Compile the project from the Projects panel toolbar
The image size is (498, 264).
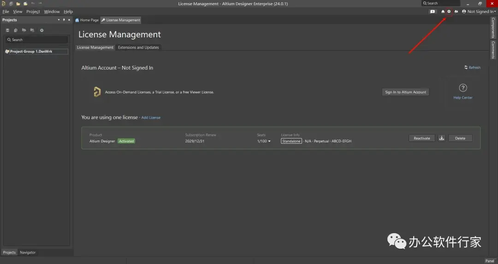point(16,30)
